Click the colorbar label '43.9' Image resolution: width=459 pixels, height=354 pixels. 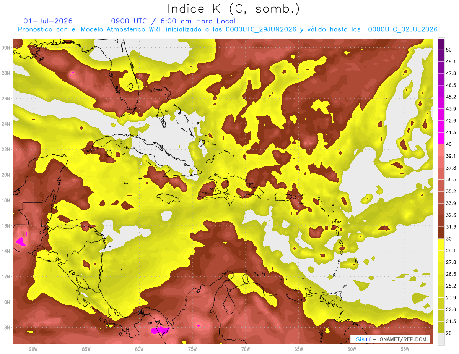click(451, 109)
